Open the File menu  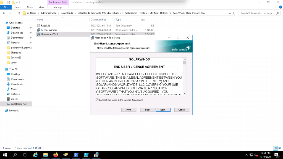(x=6, y=7)
